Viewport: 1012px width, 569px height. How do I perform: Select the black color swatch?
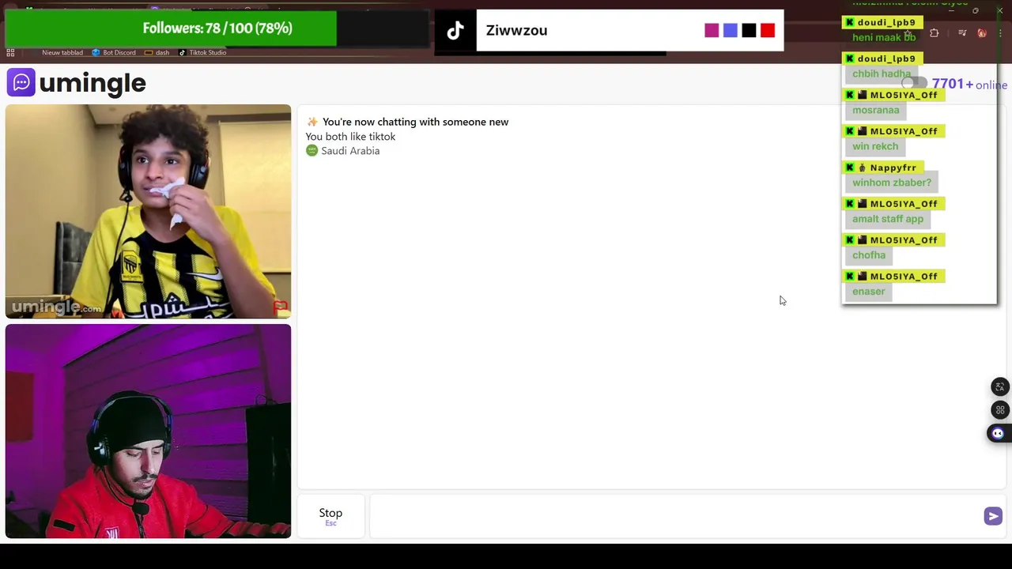tap(749, 30)
